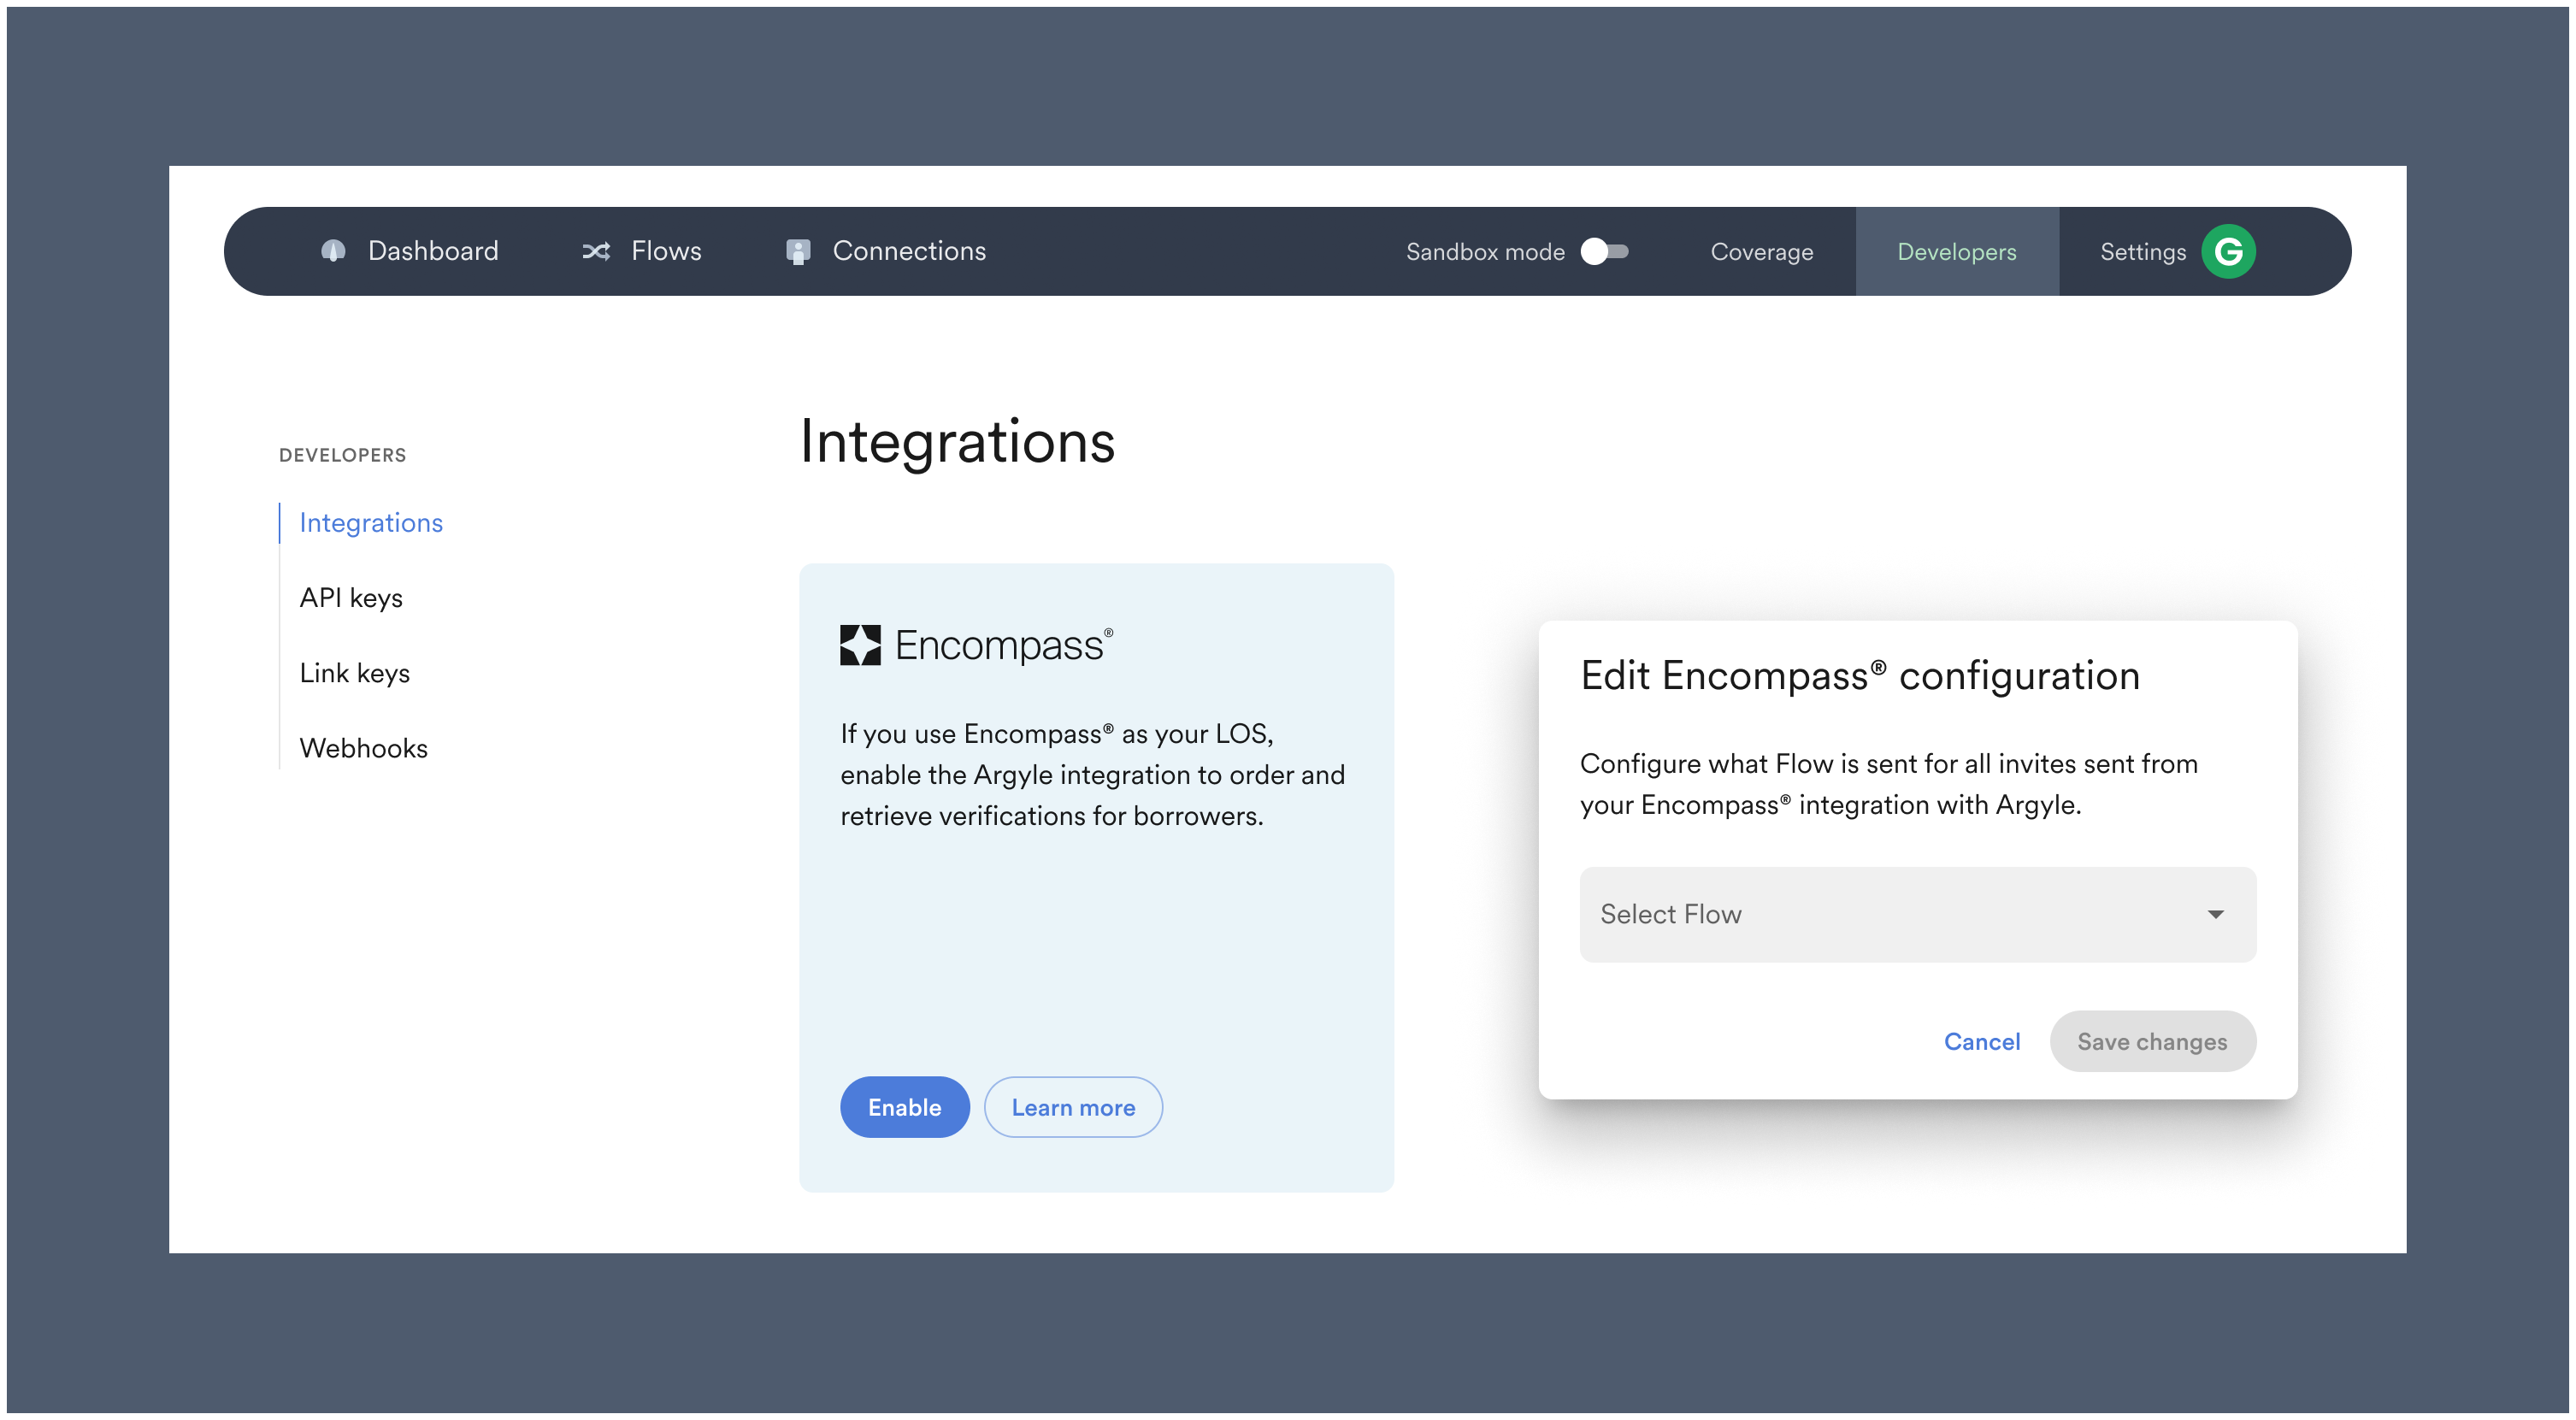The height and width of the screenshot is (1420, 2576).
Task: Switch to the Coverage tab
Action: (1762, 251)
